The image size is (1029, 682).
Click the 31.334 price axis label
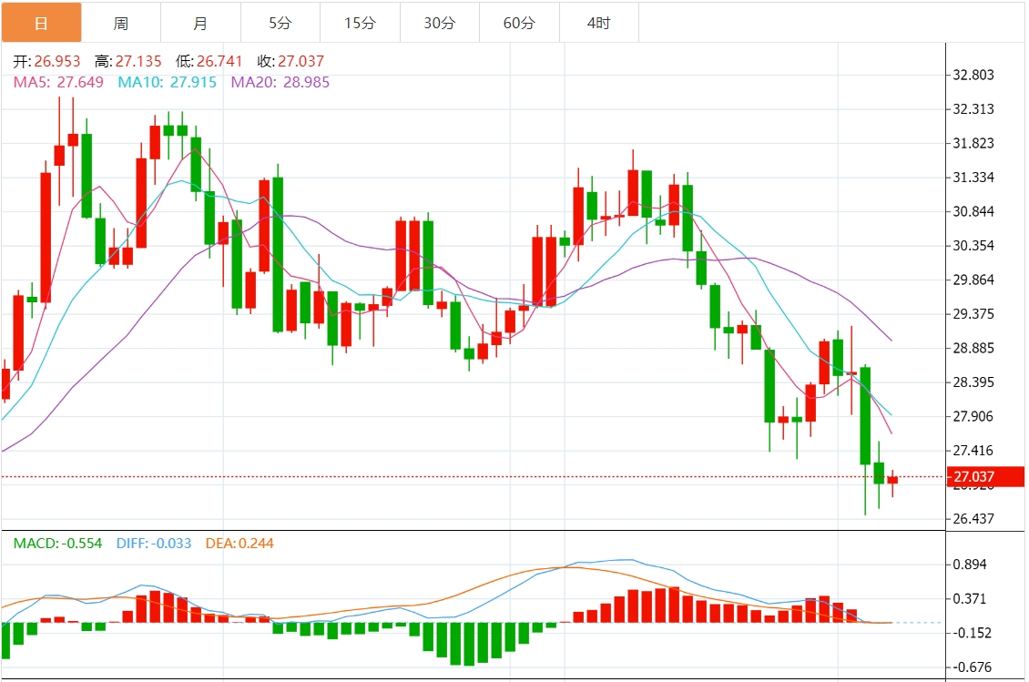(973, 178)
